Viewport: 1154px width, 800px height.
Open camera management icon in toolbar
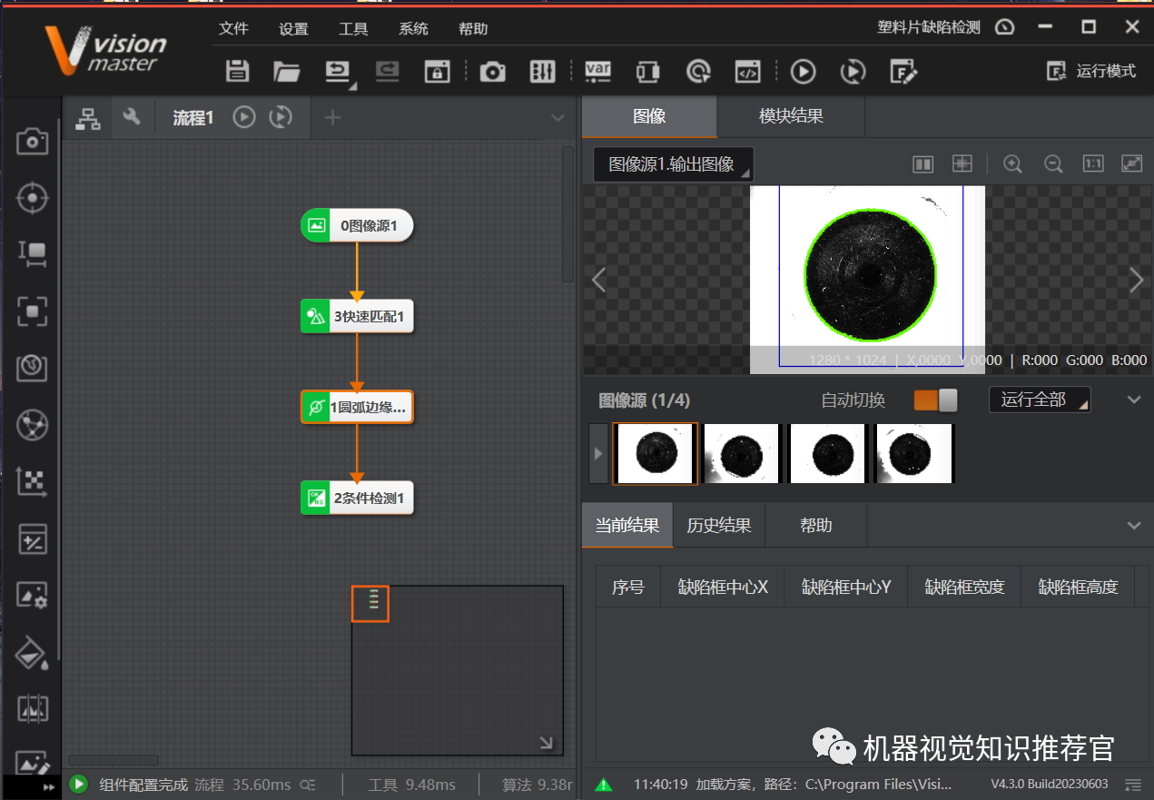point(492,71)
